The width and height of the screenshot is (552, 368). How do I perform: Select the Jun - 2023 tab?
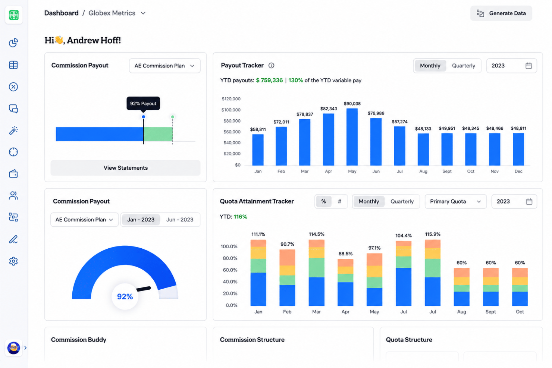pyautogui.click(x=180, y=220)
